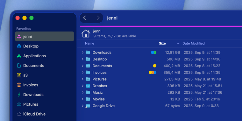Expand the Dropbox folder row
The height and width of the screenshot is (121, 242).
(x=82, y=86)
